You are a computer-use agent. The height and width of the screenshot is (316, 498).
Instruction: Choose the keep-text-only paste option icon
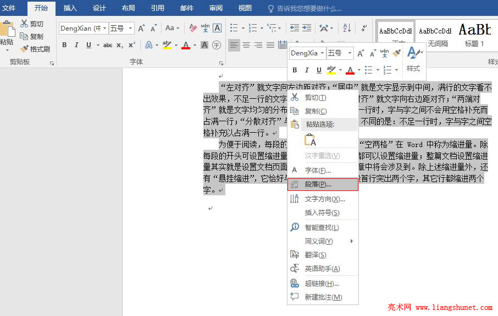click(x=311, y=139)
